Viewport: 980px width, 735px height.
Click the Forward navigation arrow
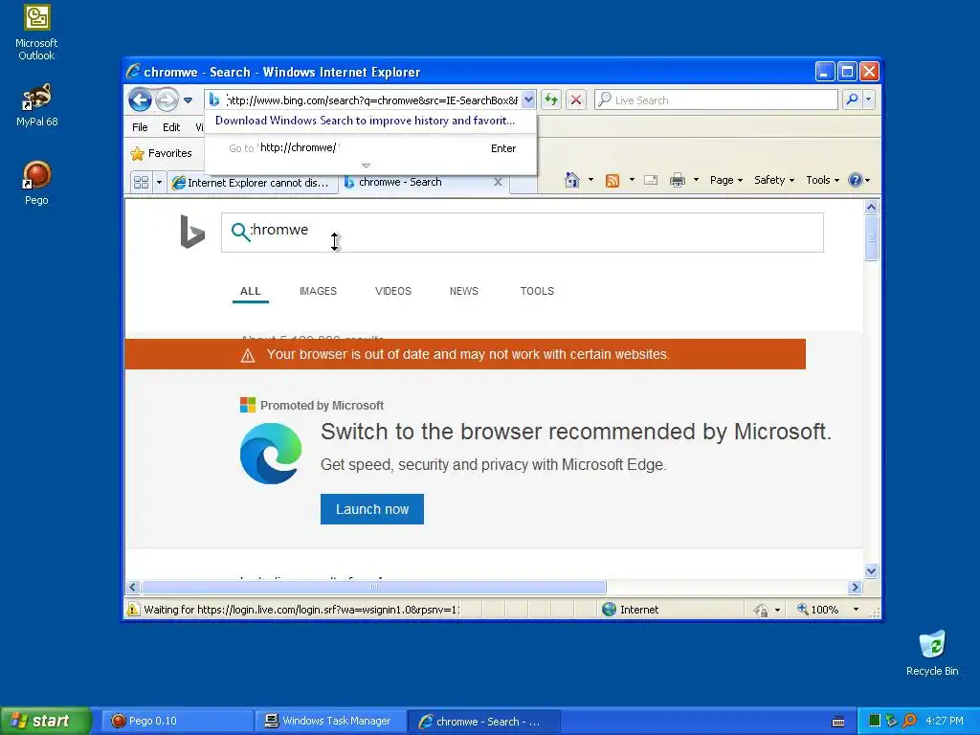(x=167, y=100)
